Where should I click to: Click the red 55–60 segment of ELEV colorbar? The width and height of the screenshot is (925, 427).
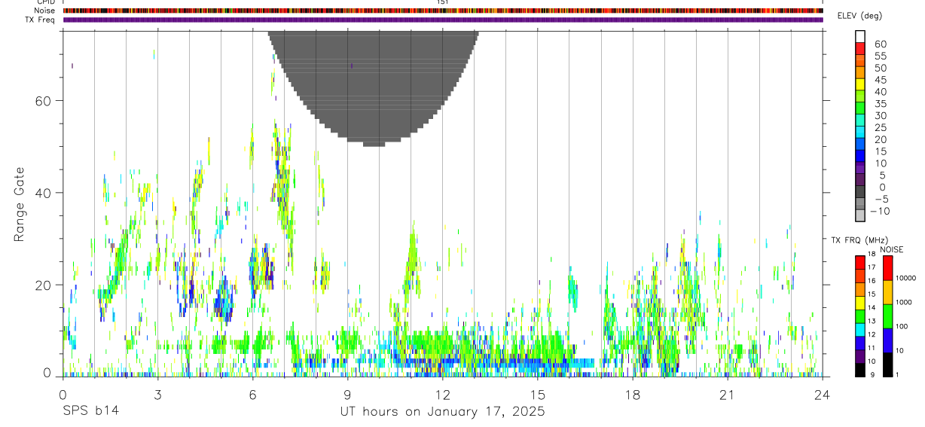[860, 48]
